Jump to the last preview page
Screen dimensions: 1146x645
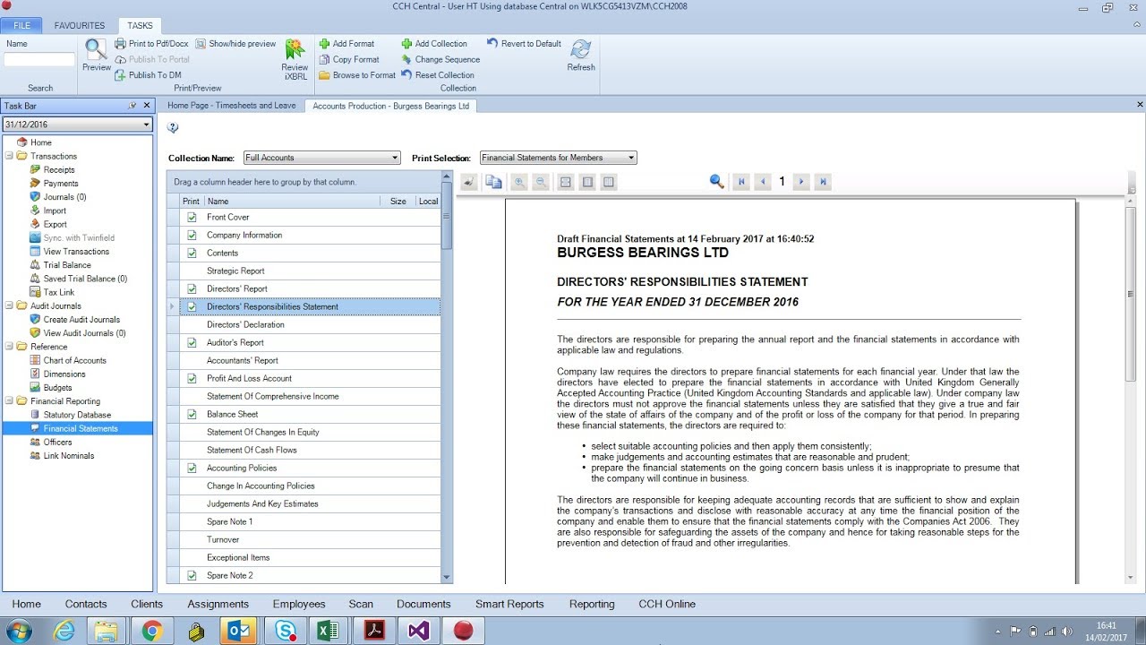click(x=824, y=182)
